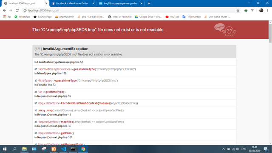Open the terminal window from taskbar
Viewport: 272px width, 153px height.
(73, 149)
